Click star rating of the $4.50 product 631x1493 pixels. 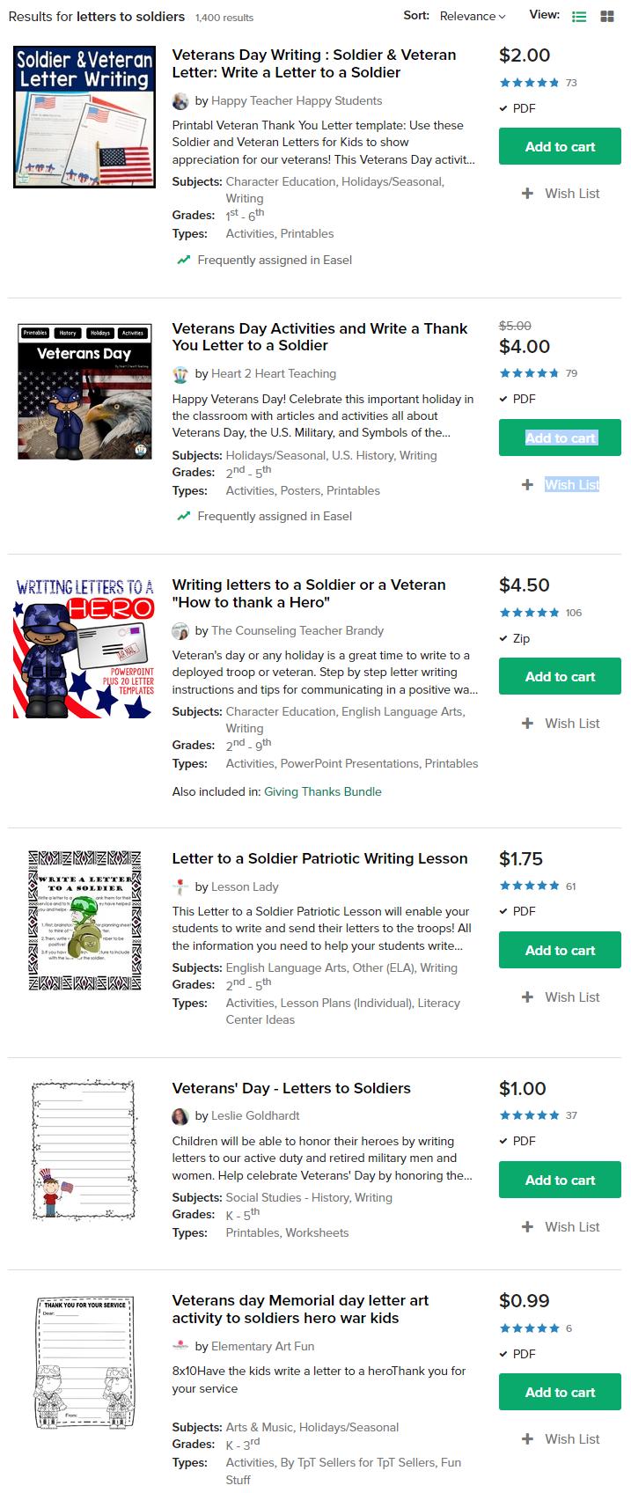(529, 613)
